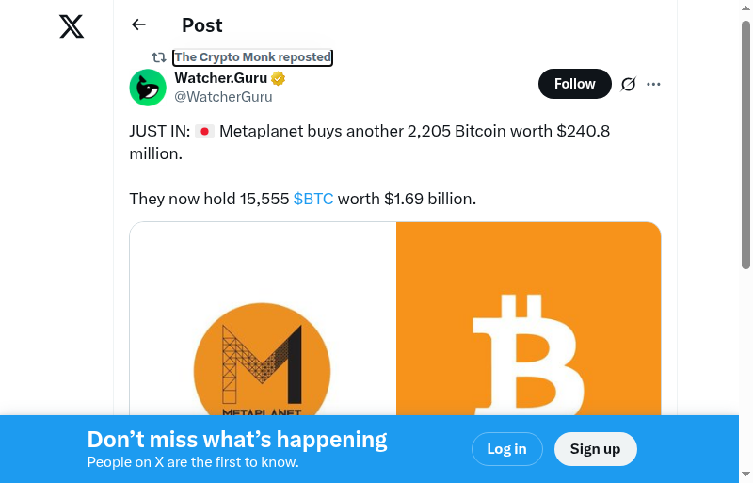Open the Watcher.Guru profile avatar

148,87
